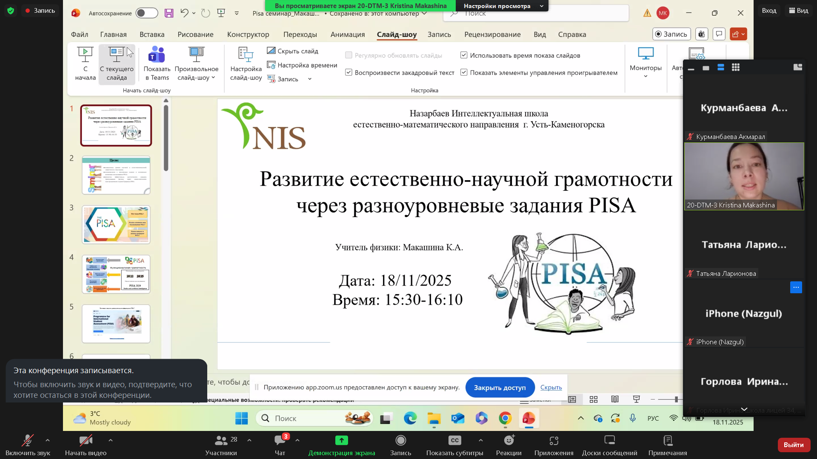
Task: Click the PowerPoint comments speech-bubble icon
Action: pos(719,34)
